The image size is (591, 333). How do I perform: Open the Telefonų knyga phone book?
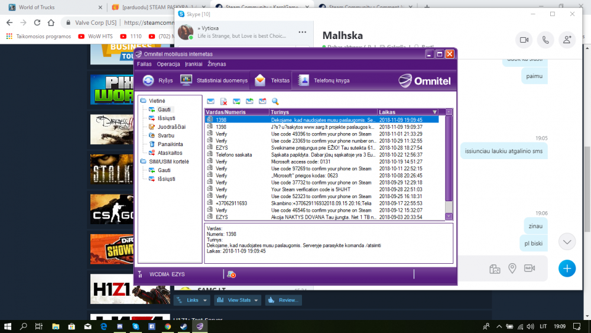click(x=324, y=80)
